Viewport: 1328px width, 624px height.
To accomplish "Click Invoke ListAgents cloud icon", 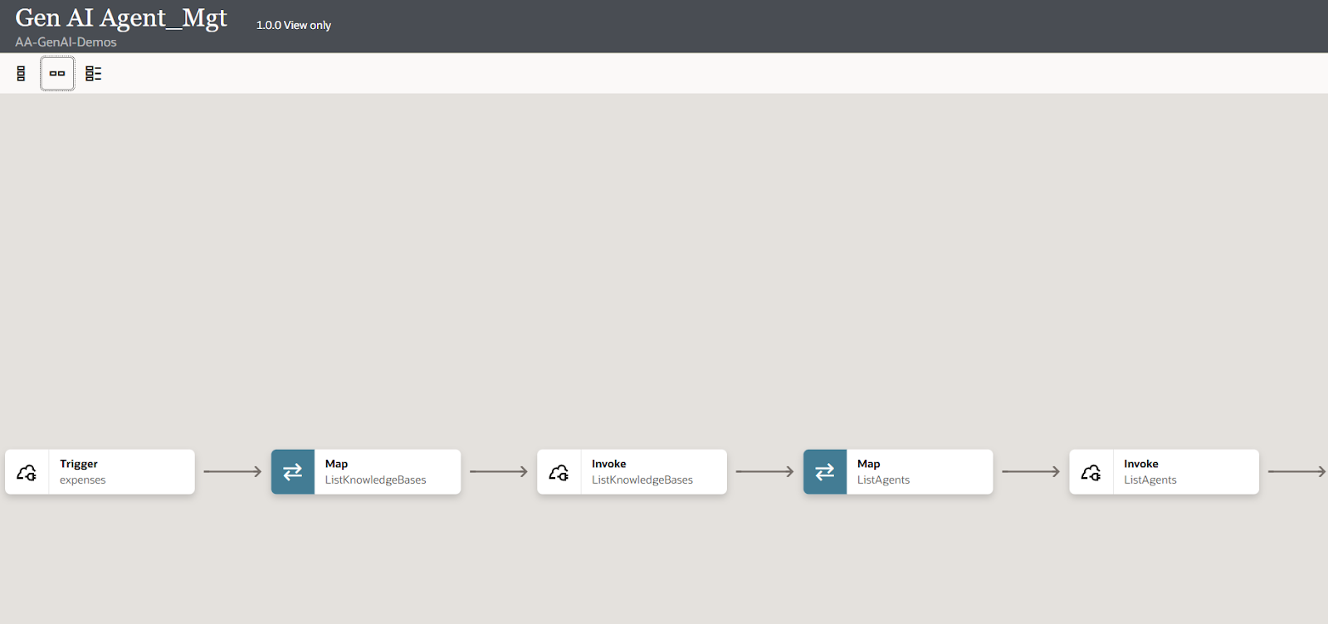I will [x=1091, y=472].
